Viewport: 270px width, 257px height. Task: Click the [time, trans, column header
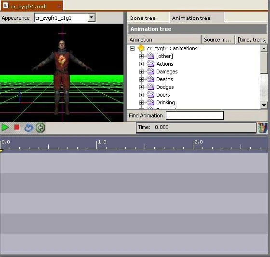(251, 40)
